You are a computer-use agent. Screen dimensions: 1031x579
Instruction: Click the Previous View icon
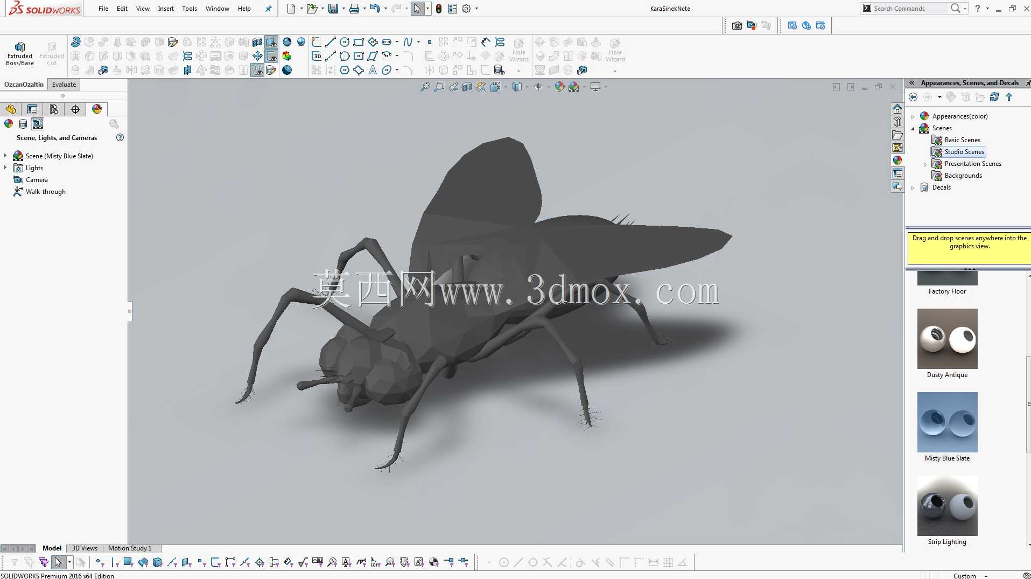pos(453,87)
